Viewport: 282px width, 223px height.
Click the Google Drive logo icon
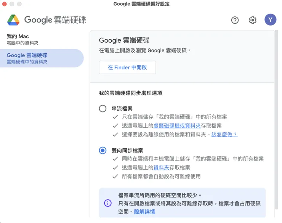[13, 20]
